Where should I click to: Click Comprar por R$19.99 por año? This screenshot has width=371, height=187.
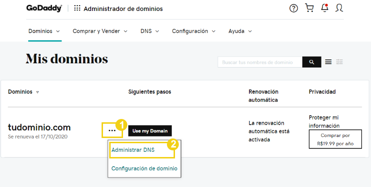(x=335, y=139)
